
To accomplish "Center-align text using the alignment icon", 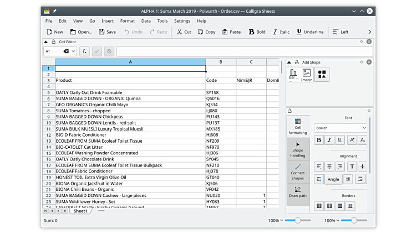I will (329, 167).
